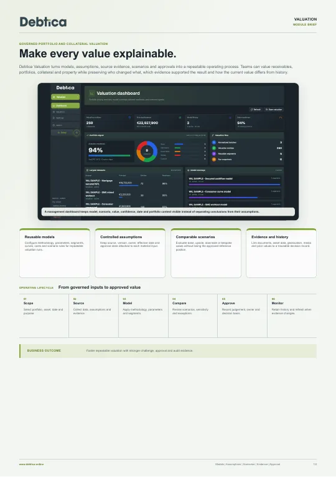Click the Open valuation button
The height and width of the screenshot is (477, 336).
(x=274, y=110)
